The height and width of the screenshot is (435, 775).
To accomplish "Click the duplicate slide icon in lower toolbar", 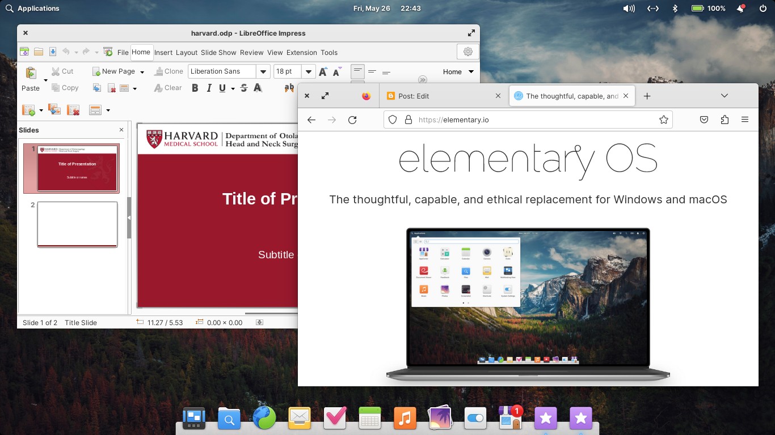I will click(54, 110).
